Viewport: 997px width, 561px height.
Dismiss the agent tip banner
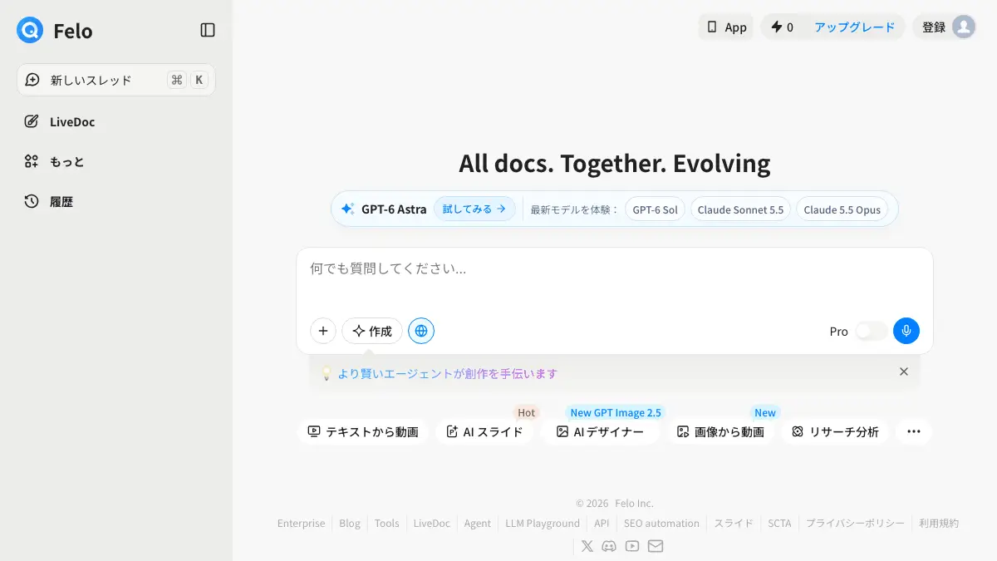click(904, 372)
